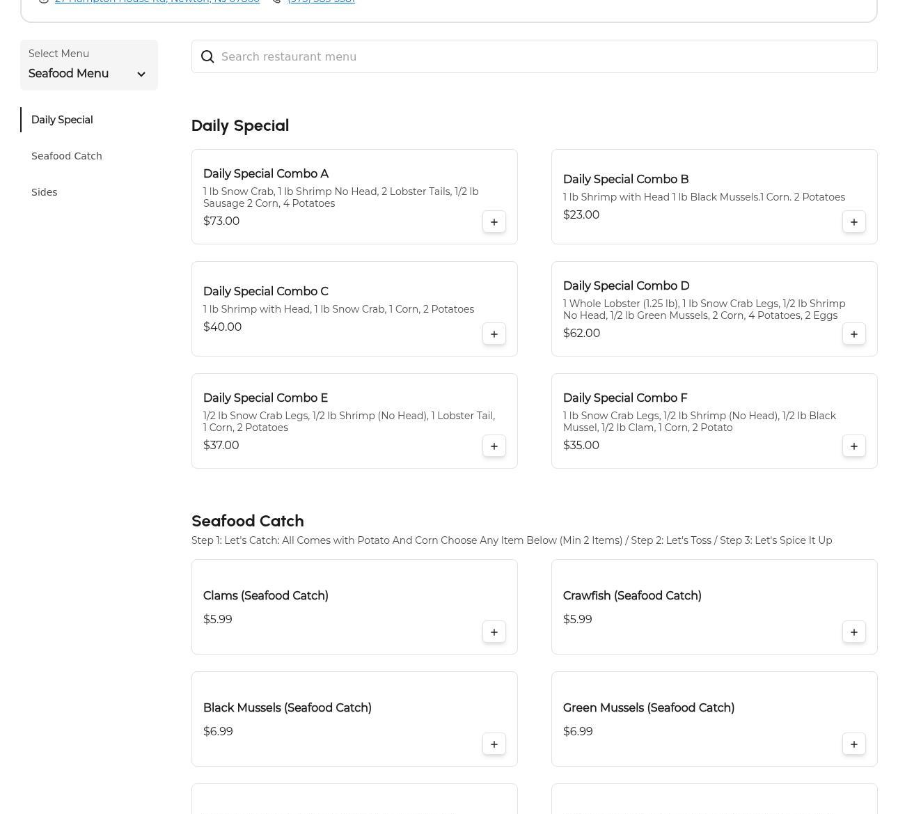Add Daily Special Combo A to order
898x814 pixels.
pos(494,222)
